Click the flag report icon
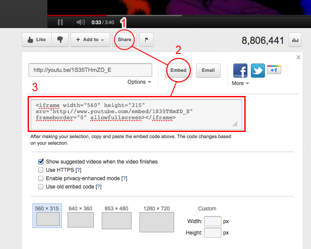Viewport: 311px width, 249px height. [147, 39]
